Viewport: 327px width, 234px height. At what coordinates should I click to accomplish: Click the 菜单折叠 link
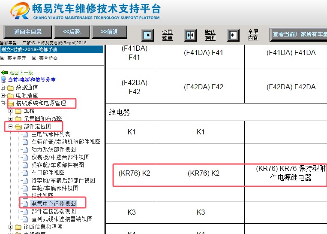coord(48,58)
